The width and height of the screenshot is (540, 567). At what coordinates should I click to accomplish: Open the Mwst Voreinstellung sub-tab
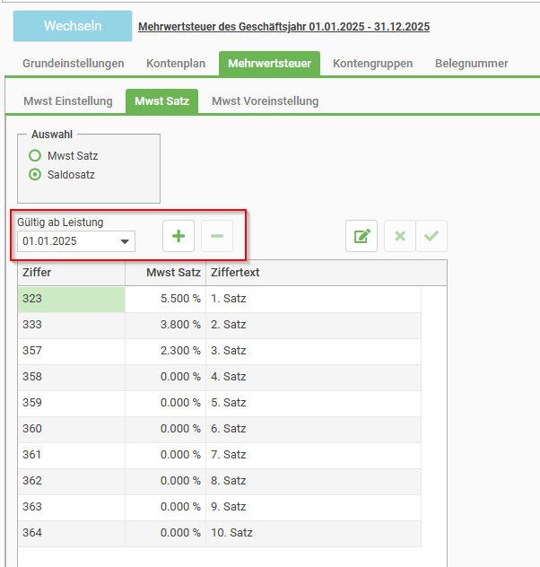(265, 101)
